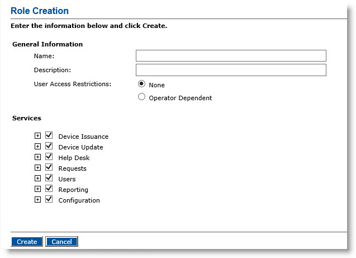Toggle the Users service checkbox
The height and width of the screenshot is (258, 356).
click(49, 177)
